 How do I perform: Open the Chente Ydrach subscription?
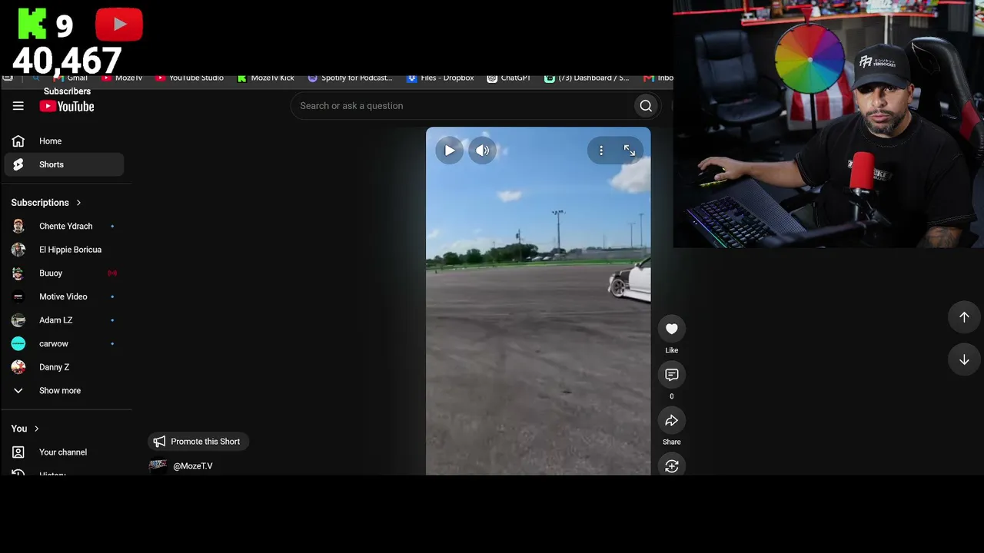[64, 227]
